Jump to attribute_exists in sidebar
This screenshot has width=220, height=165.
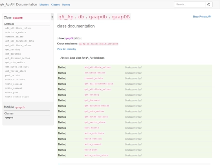click(15, 33)
